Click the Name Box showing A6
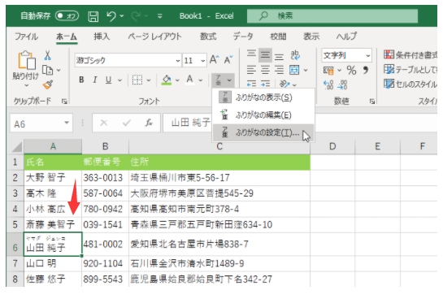The width and height of the screenshot is (443, 299). click(x=41, y=123)
